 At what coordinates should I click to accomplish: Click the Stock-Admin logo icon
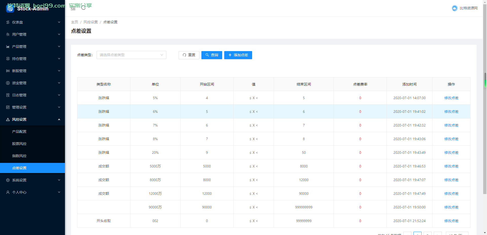click(10, 8)
